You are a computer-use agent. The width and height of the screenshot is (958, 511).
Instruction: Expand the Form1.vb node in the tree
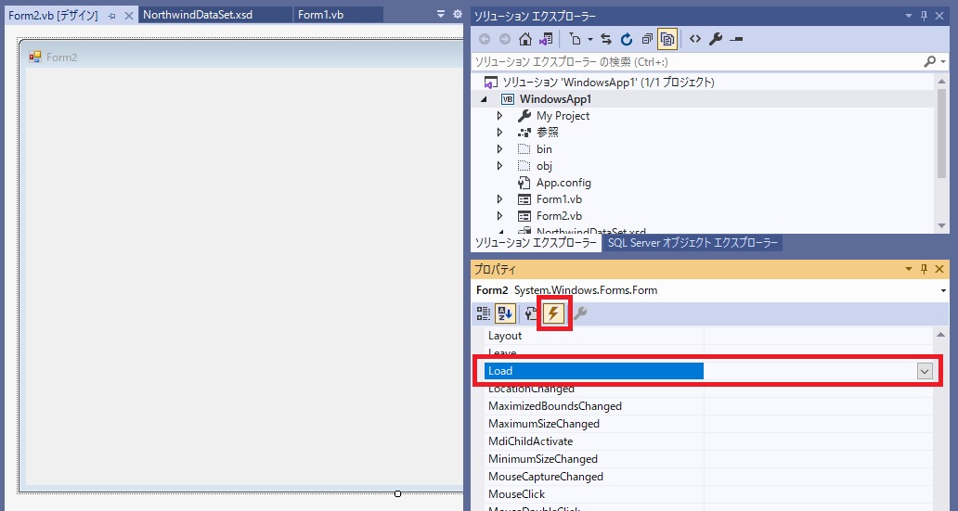(x=499, y=199)
